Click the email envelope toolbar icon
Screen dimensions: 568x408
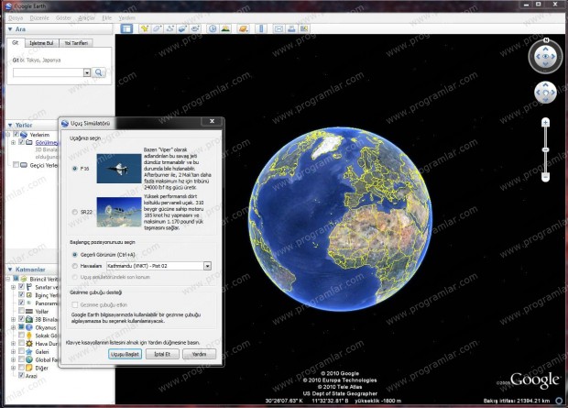279,28
